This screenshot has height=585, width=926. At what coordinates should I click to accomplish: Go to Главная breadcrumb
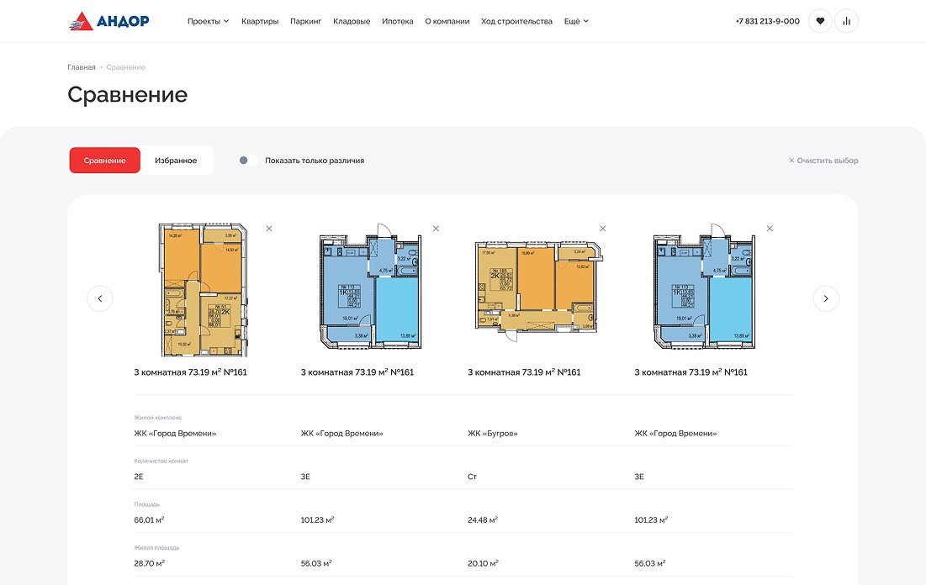(82, 67)
